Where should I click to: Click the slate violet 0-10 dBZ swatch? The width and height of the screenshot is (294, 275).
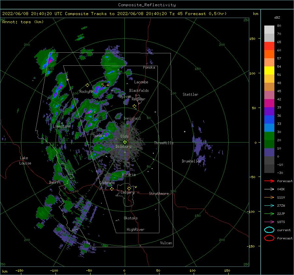point(269,152)
